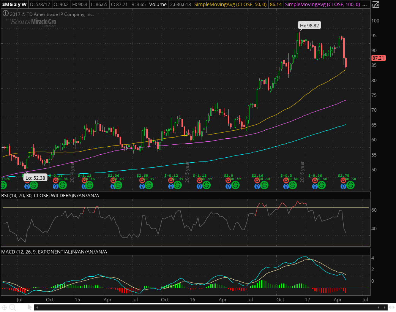Click the red 87.21 price bubble
396x312 pixels.
click(x=378, y=58)
